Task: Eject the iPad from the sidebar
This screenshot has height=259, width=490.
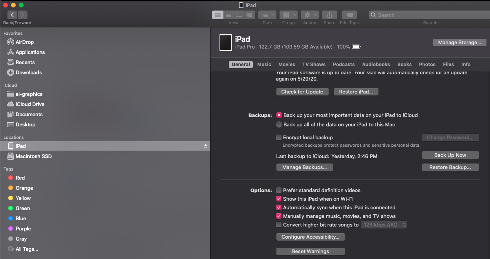Action: [x=205, y=146]
